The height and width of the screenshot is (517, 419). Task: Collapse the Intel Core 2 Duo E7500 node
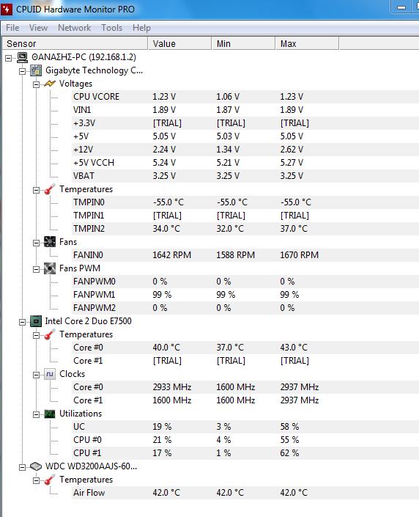22,322
